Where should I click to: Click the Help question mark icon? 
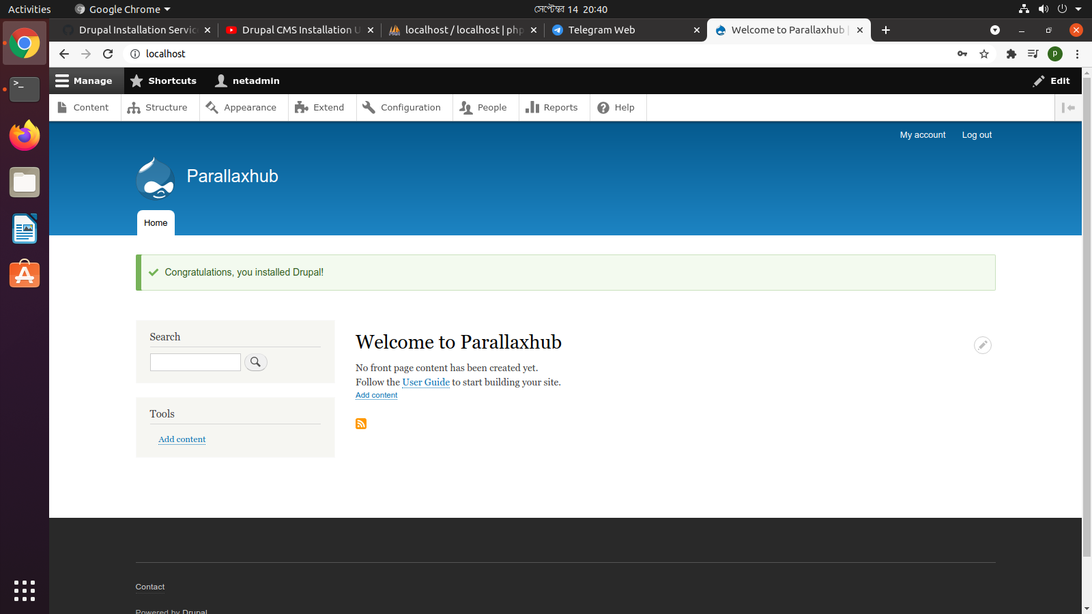[x=604, y=107]
